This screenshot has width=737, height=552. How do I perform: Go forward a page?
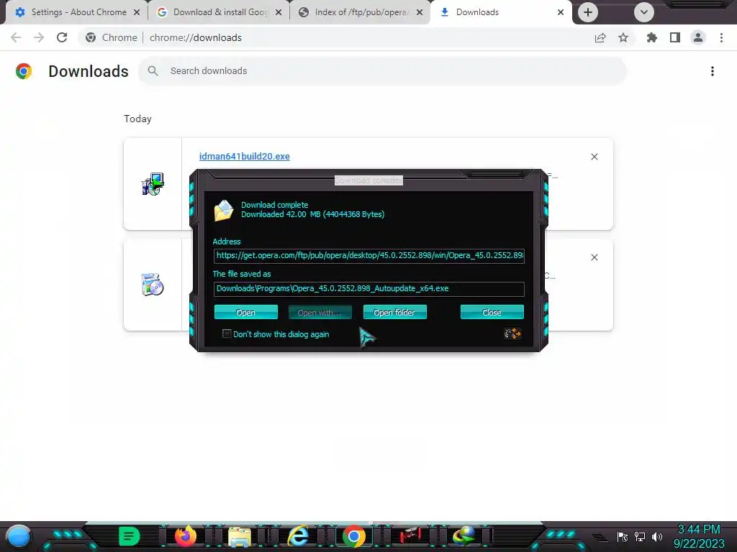[39, 37]
